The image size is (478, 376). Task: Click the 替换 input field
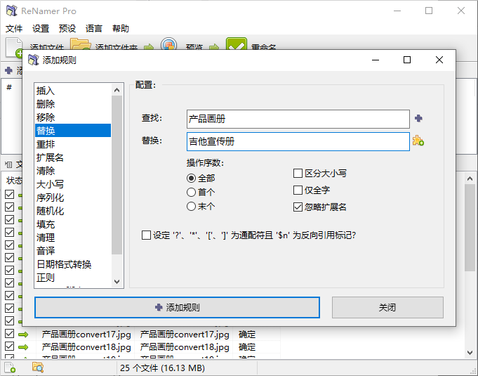tap(298, 141)
